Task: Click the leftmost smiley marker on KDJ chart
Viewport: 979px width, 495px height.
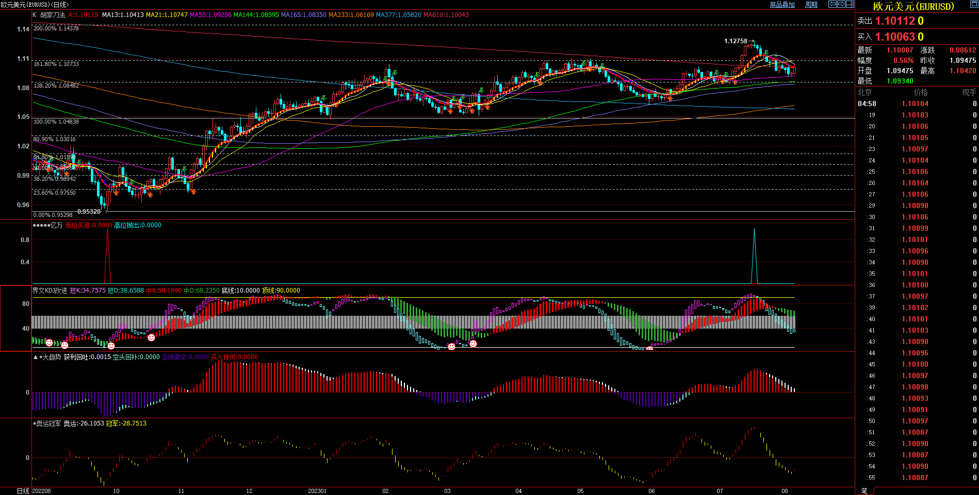Action: 49,343
